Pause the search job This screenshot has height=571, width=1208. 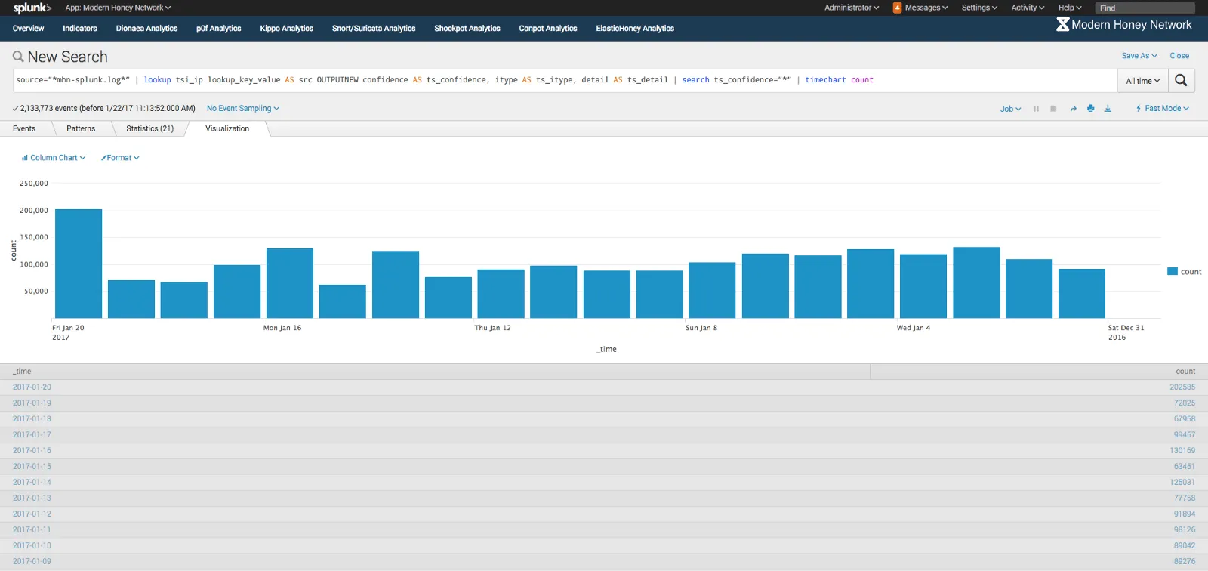(1036, 109)
